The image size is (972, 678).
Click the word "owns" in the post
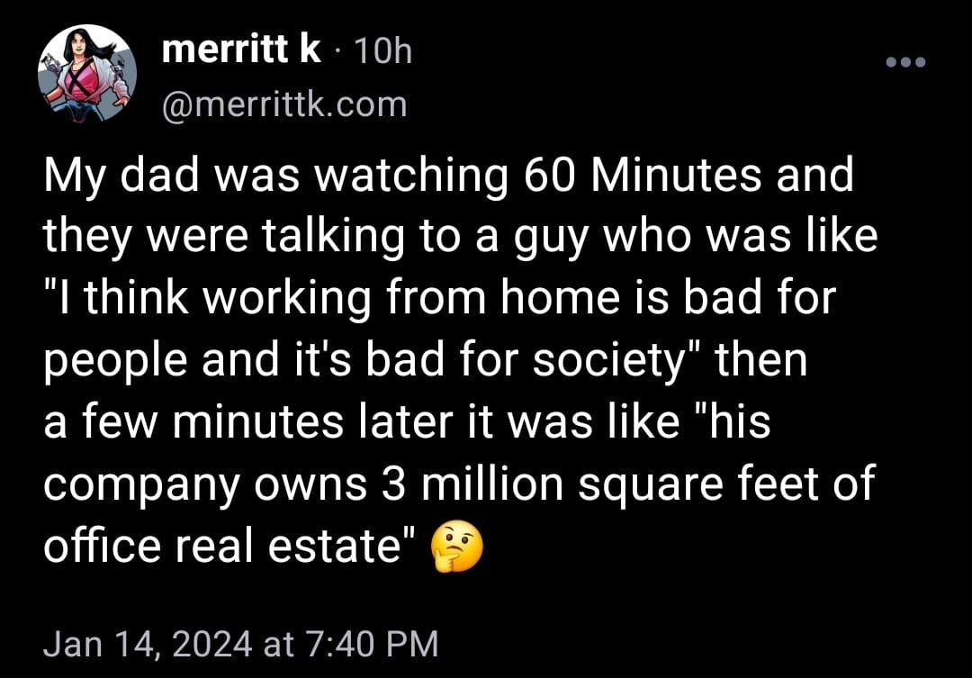309,484
